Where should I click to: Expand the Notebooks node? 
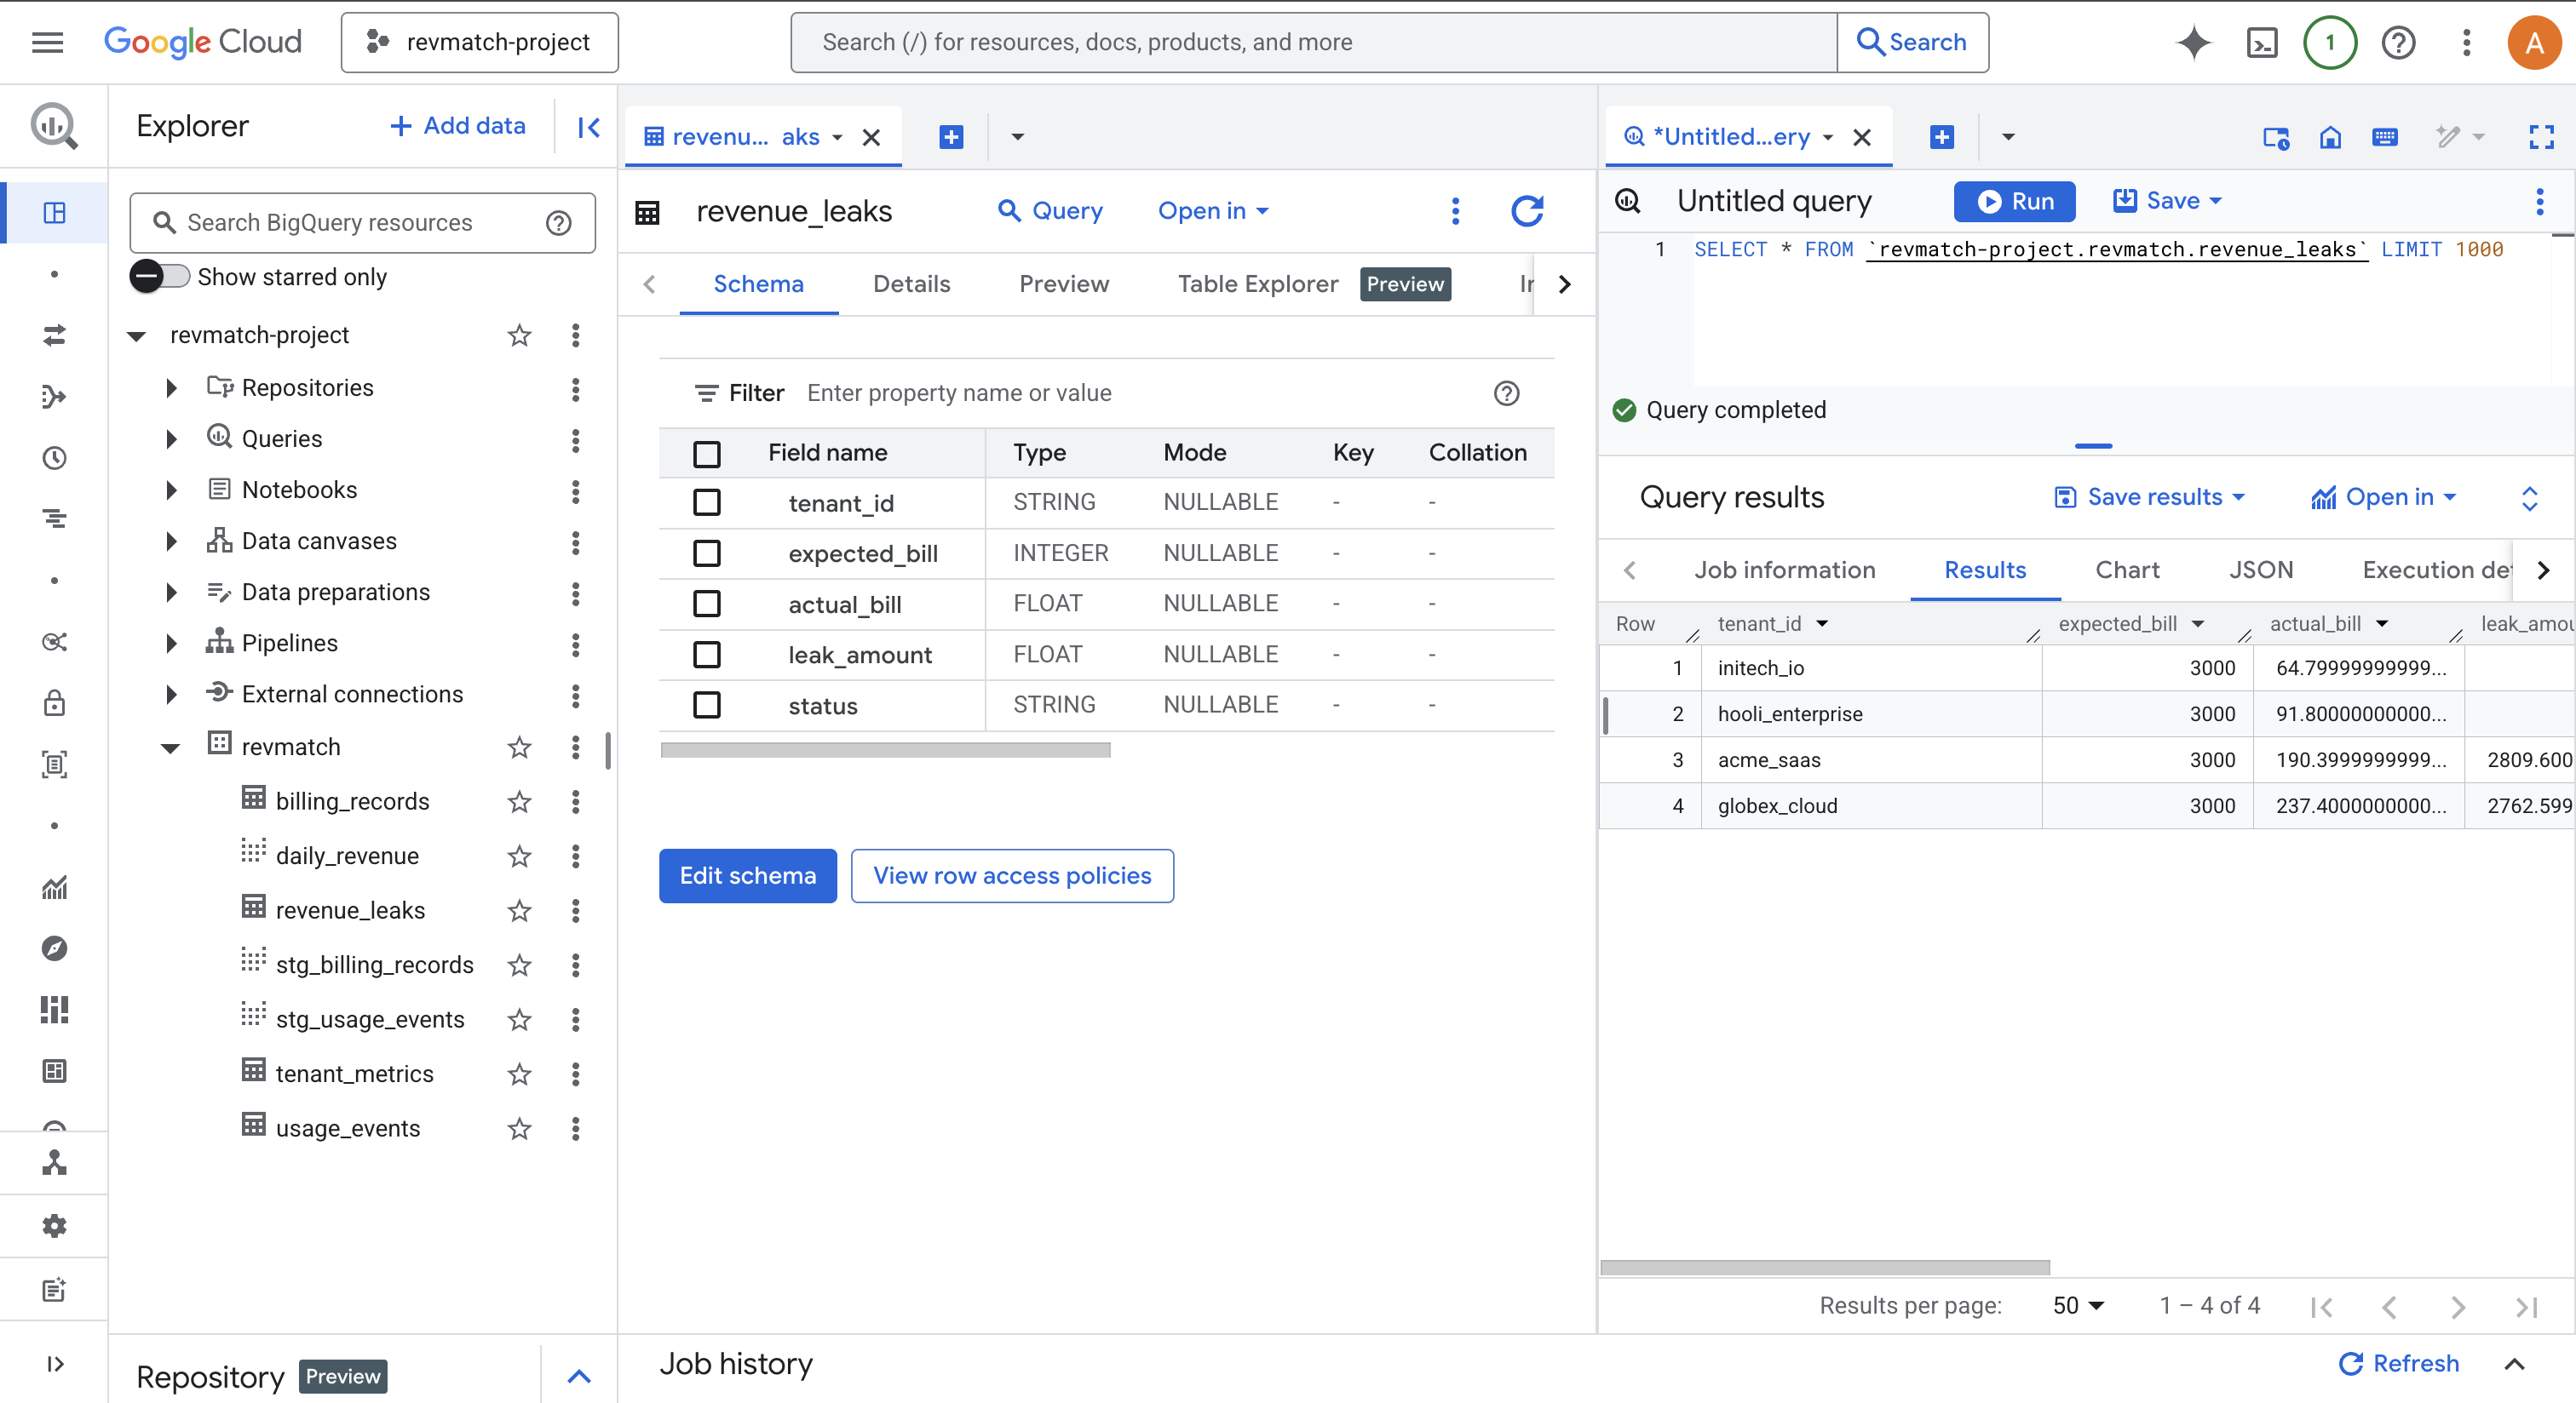click(x=171, y=490)
